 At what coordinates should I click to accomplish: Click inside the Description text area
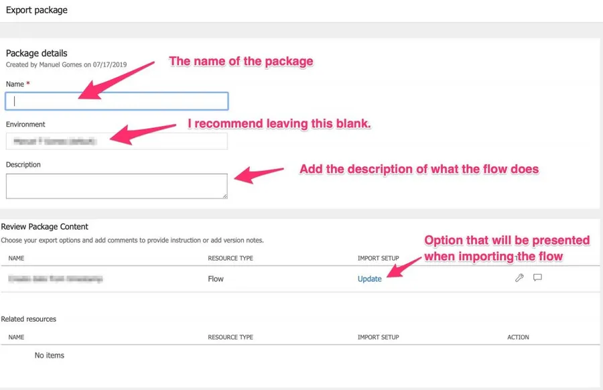point(117,186)
